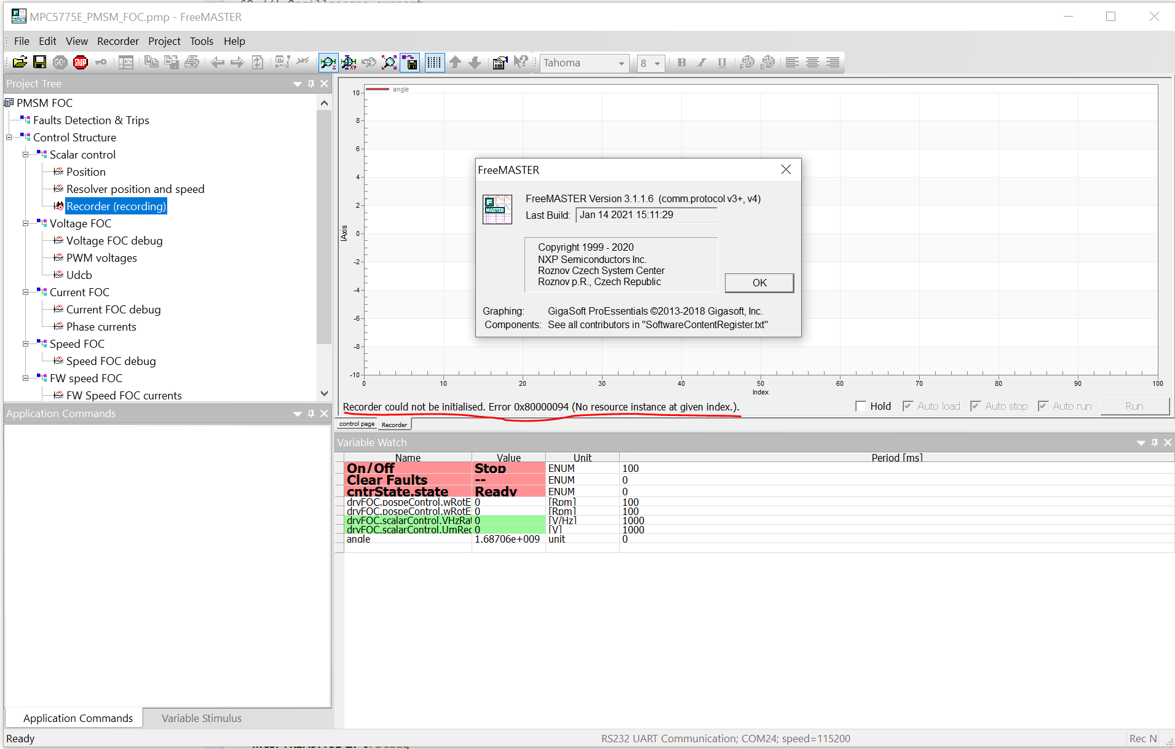Toggle the grid display icon
Viewport: 1175px width, 749px height.
434,62
